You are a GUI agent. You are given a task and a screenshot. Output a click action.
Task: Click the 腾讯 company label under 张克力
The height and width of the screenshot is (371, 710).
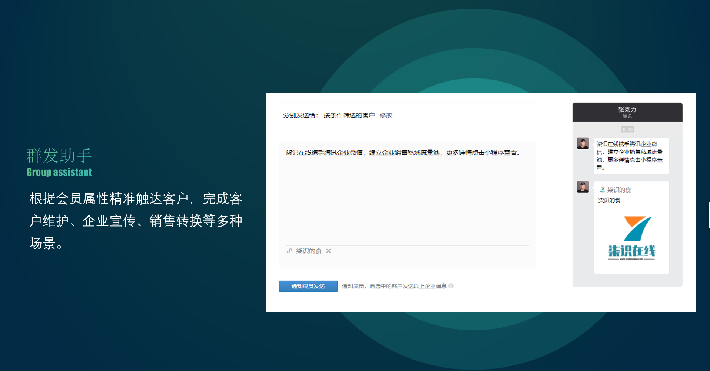tap(627, 116)
